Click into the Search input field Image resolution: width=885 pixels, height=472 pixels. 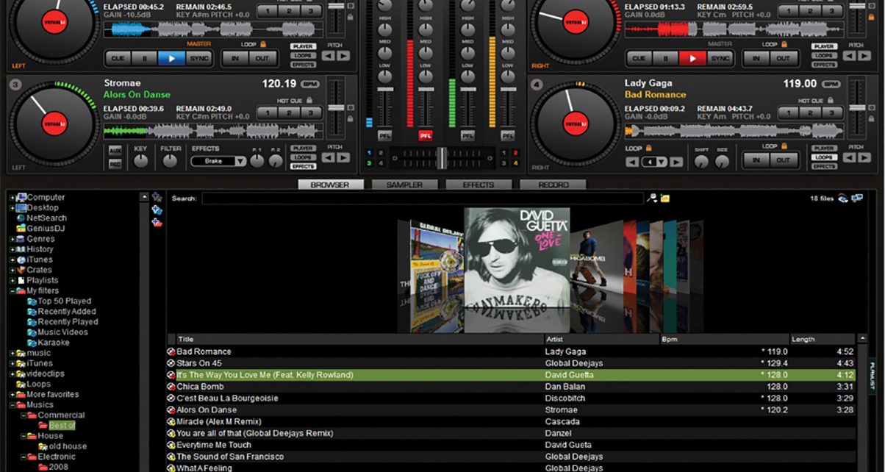tap(423, 199)
